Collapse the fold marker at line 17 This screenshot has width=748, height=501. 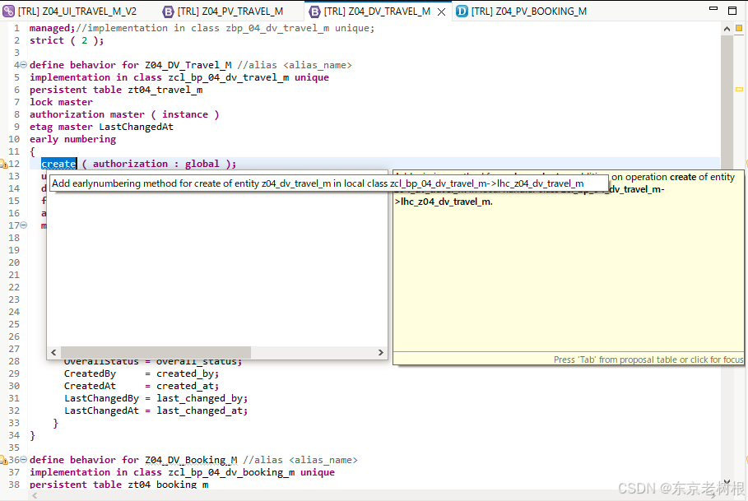point(23,225)
